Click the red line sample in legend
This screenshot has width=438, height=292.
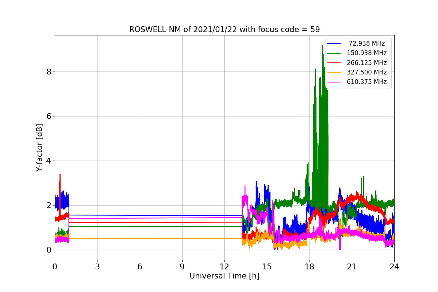coord(334,63)
